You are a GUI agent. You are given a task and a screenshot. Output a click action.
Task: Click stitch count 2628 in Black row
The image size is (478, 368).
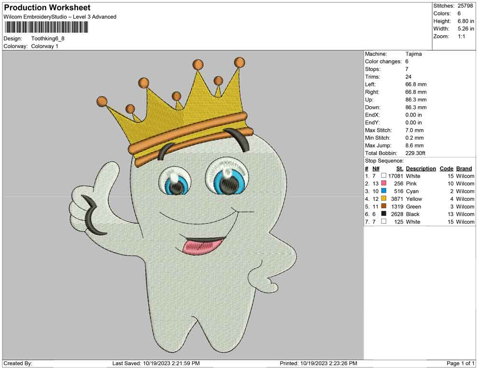(397, 214)
